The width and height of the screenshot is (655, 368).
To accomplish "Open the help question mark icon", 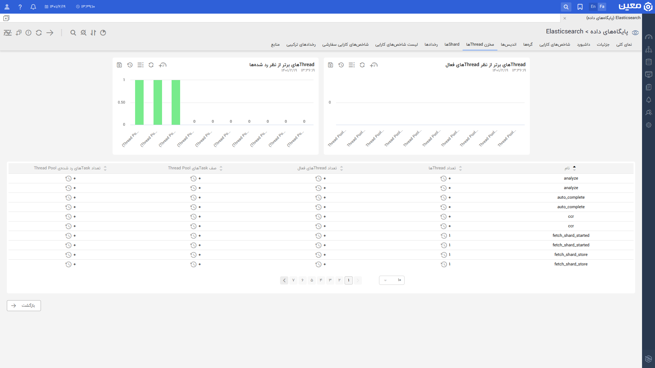I will click(x=20, y=7).
